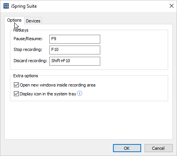Toggle the Display icon in system tray checkbox
The image size is (177, 156).
[16, 94]
